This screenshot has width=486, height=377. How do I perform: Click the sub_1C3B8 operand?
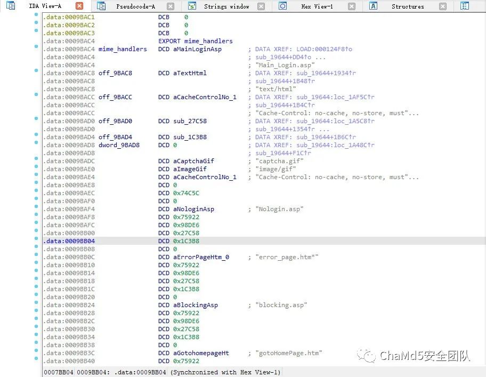point(190,137)
